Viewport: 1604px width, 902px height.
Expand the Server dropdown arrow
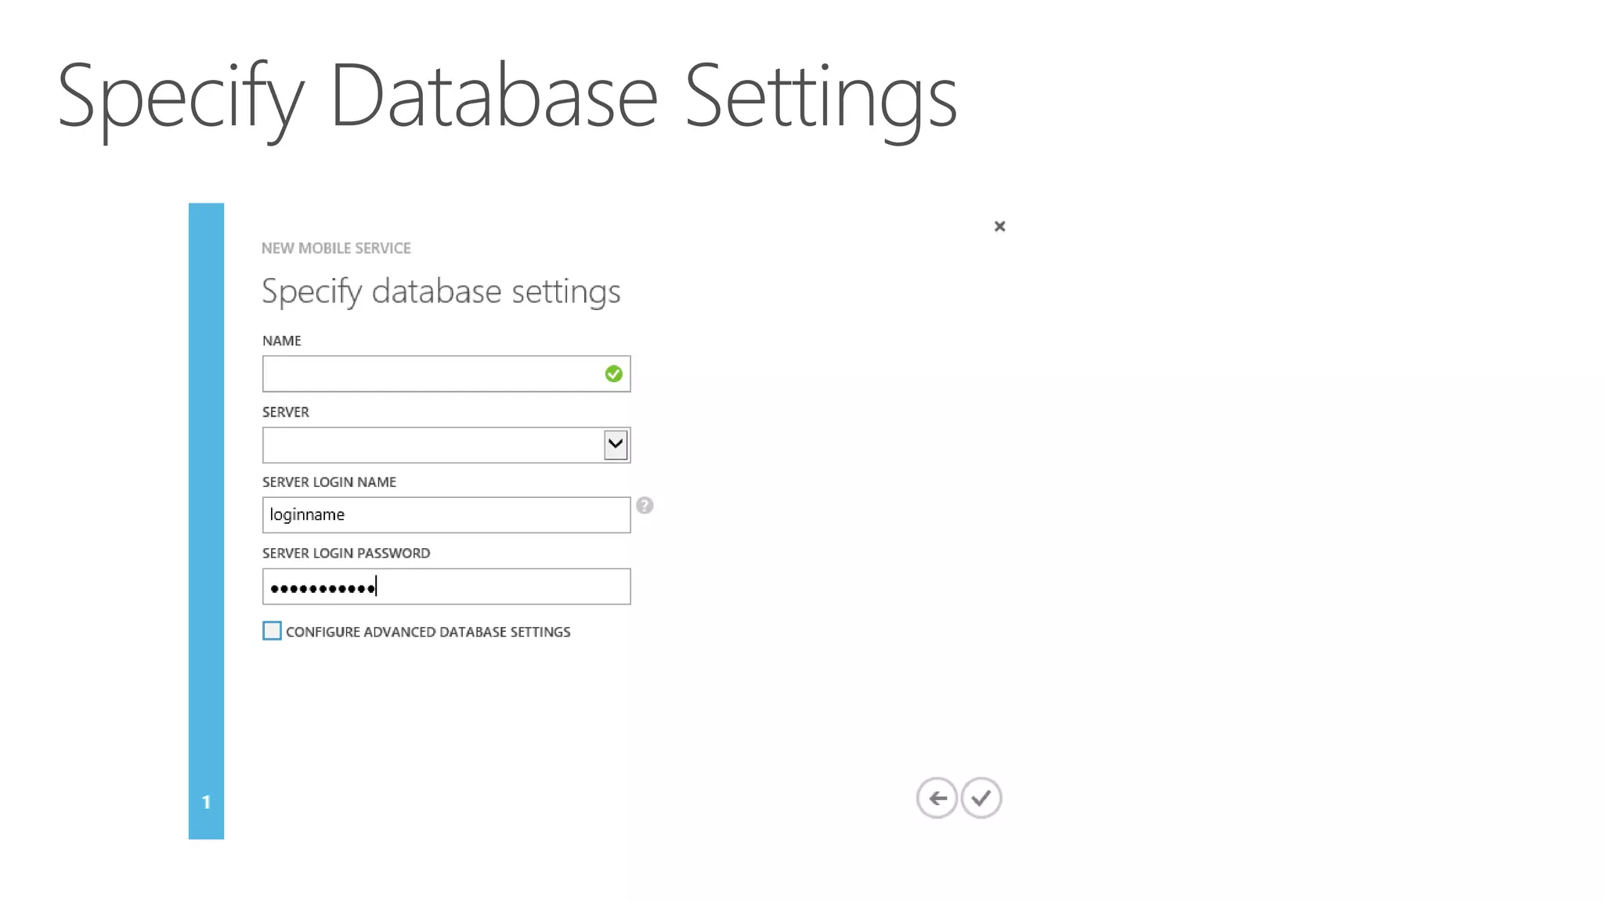pyautogui.click(x=616, y=445)
